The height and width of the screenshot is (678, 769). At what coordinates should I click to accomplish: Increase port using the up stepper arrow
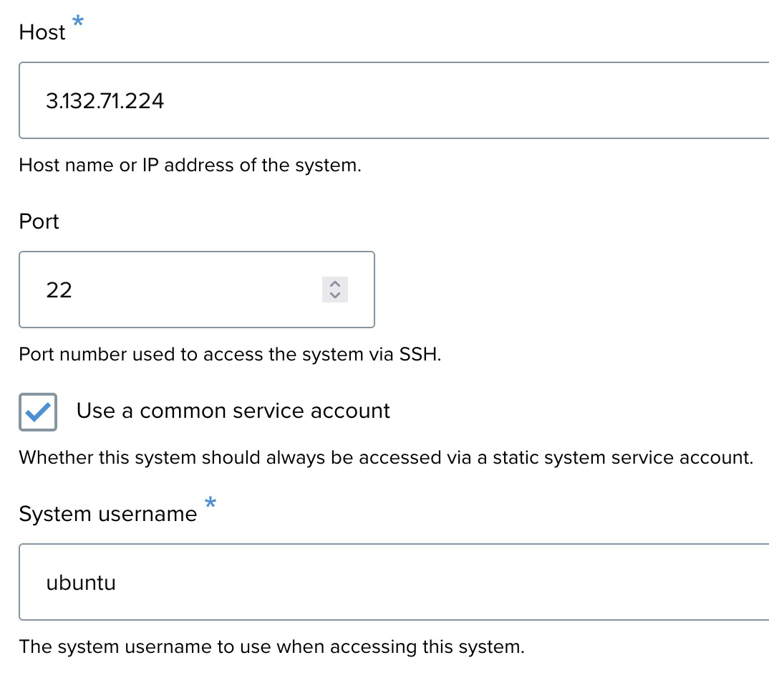[334, 284]
